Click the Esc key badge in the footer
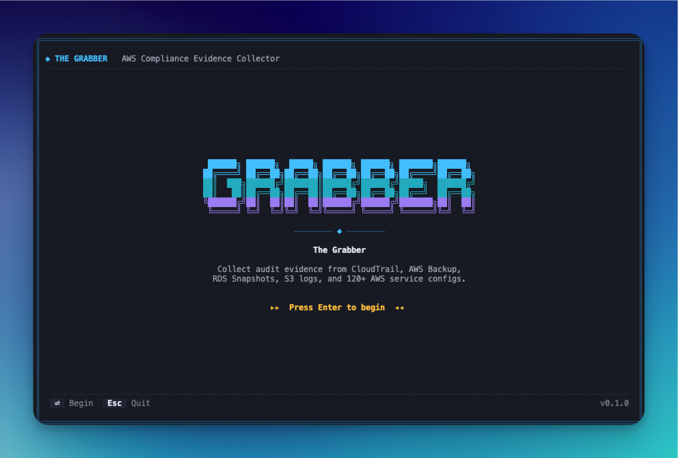Image resolution: width=678 pixels, height=458 pixels. tap(113, 403)
